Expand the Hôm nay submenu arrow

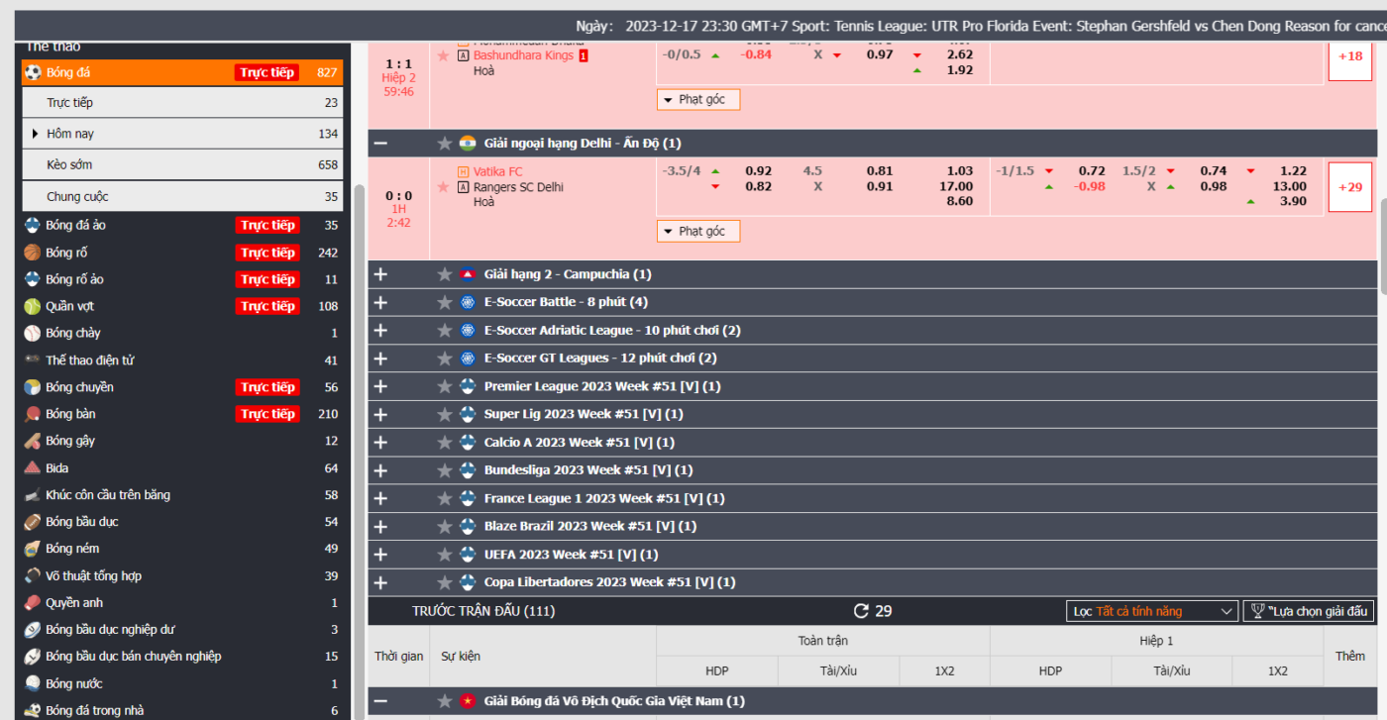[36, 134]
